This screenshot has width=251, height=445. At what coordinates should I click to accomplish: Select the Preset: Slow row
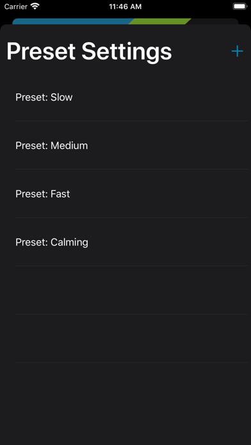[125, 97]
